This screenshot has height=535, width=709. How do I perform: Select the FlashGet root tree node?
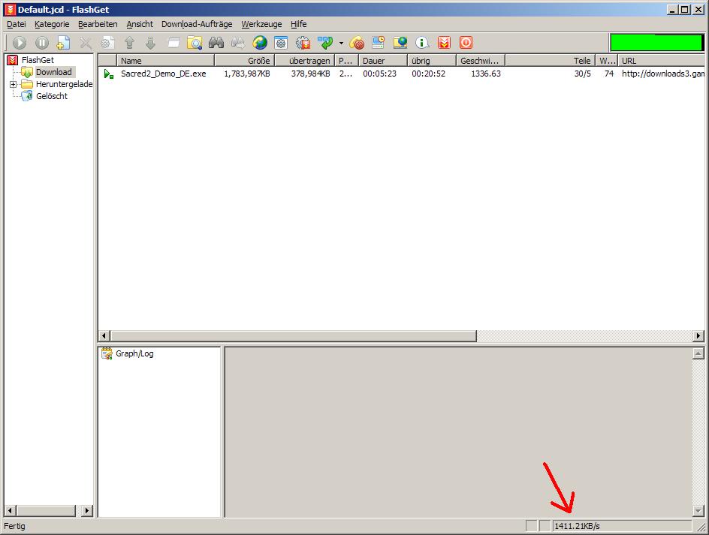tap(38, 60)
